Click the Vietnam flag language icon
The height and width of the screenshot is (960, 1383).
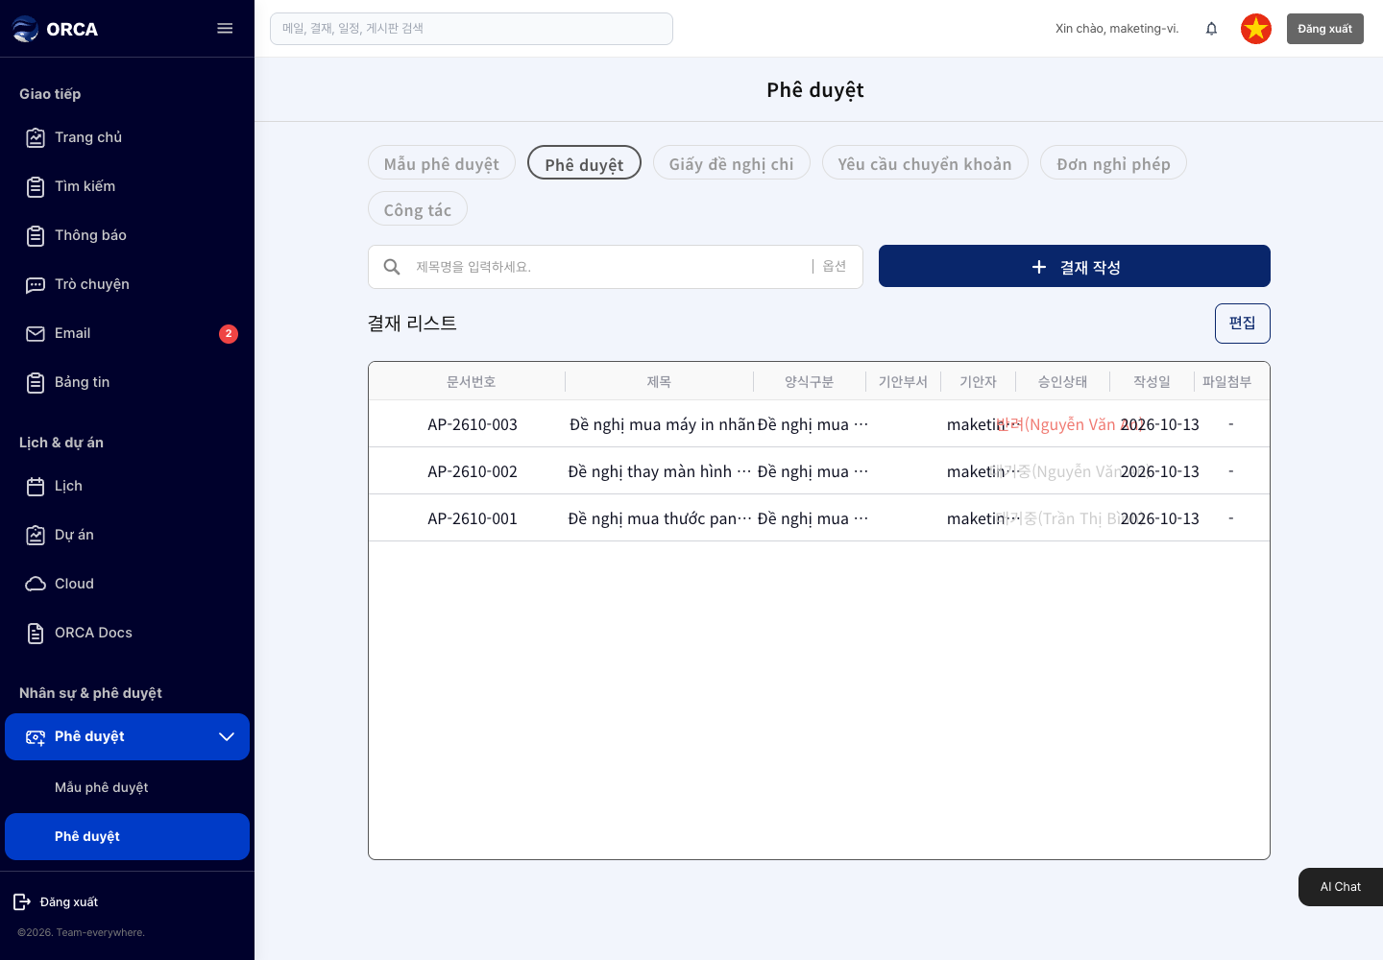coord(1255,29)
